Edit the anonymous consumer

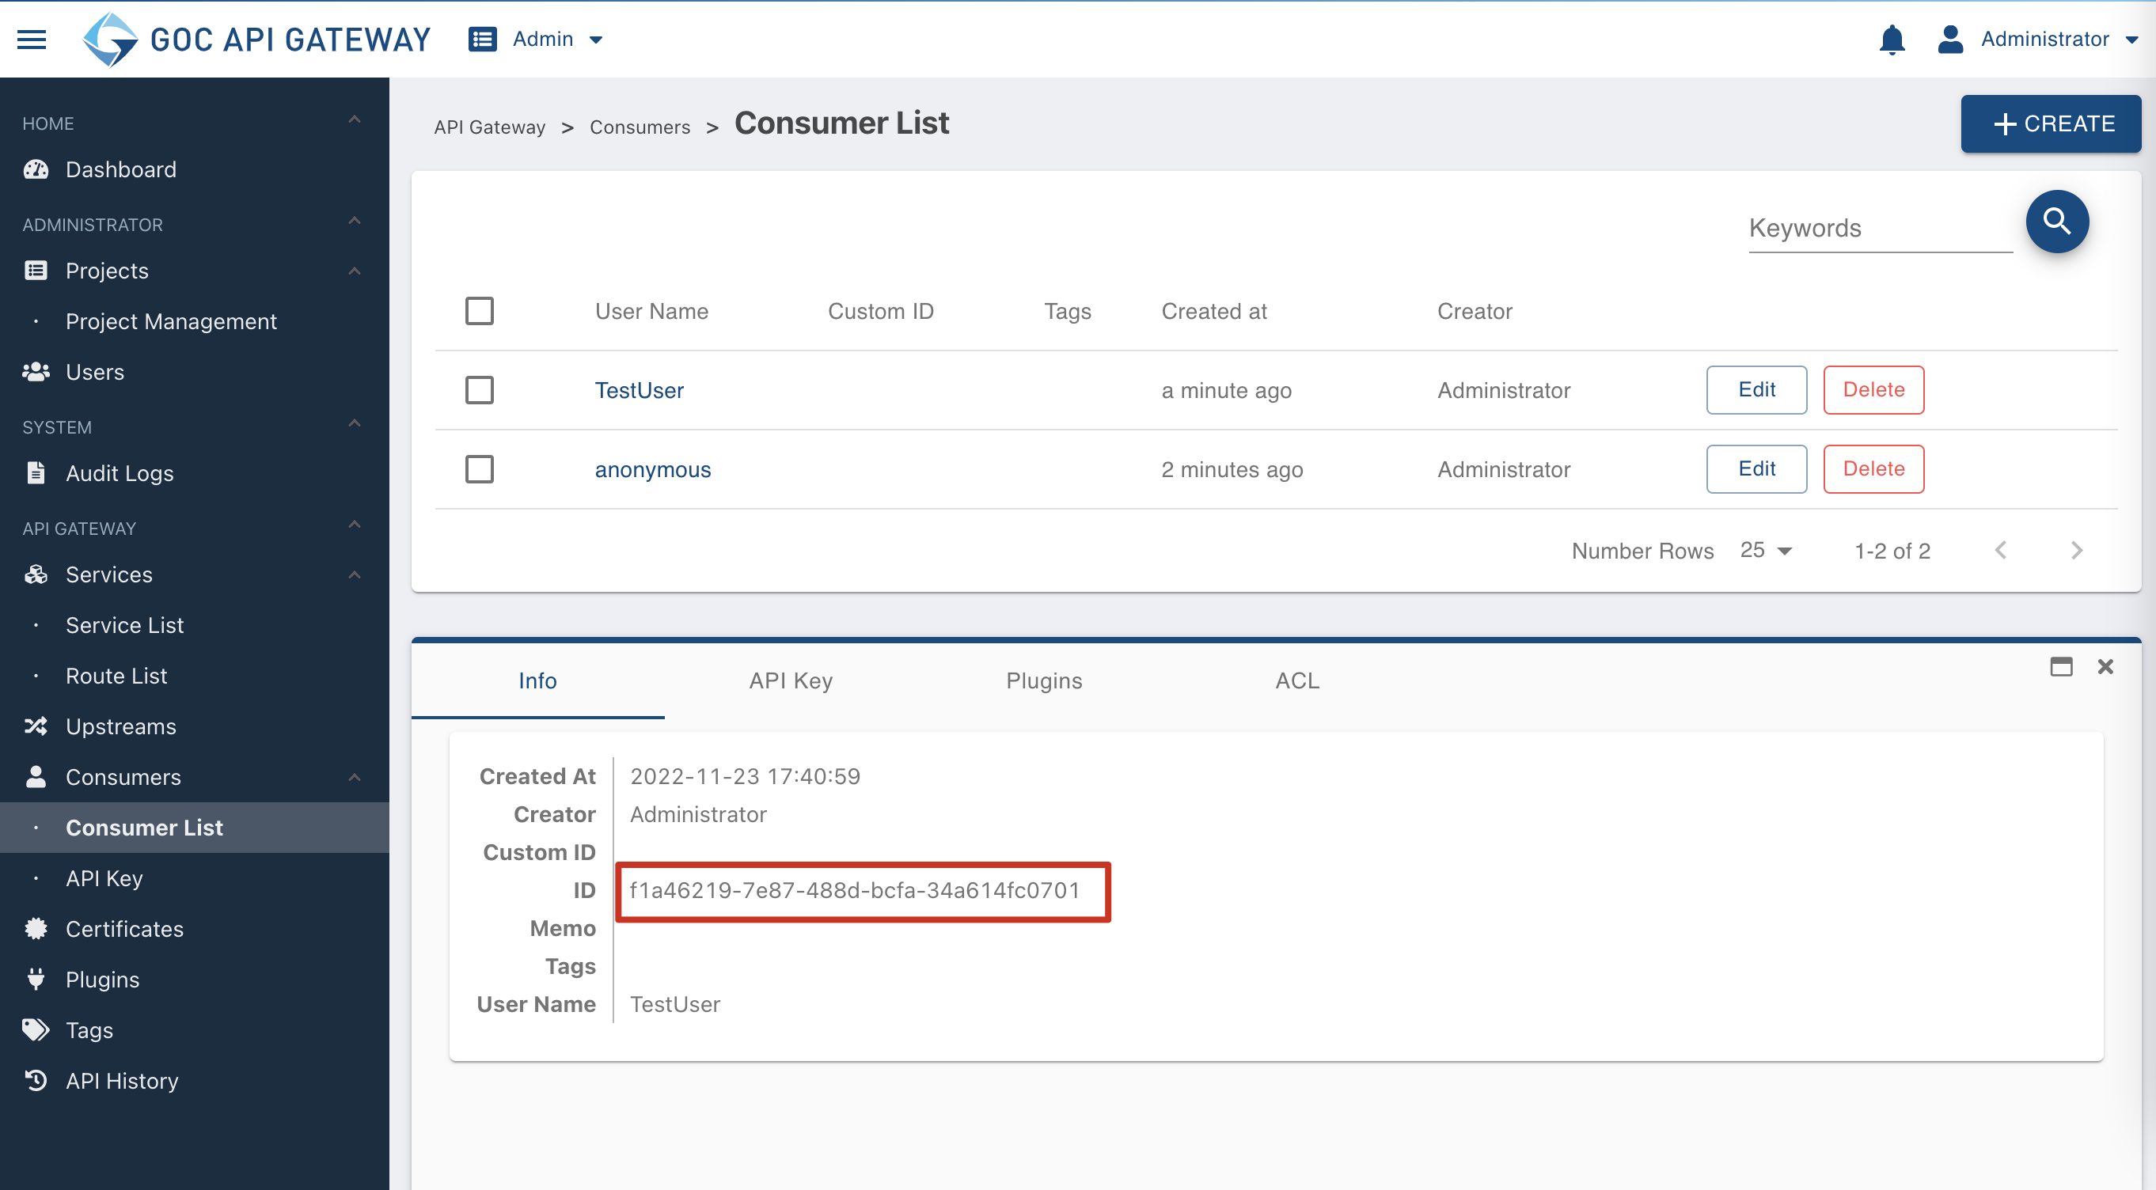click(1756, 468)
